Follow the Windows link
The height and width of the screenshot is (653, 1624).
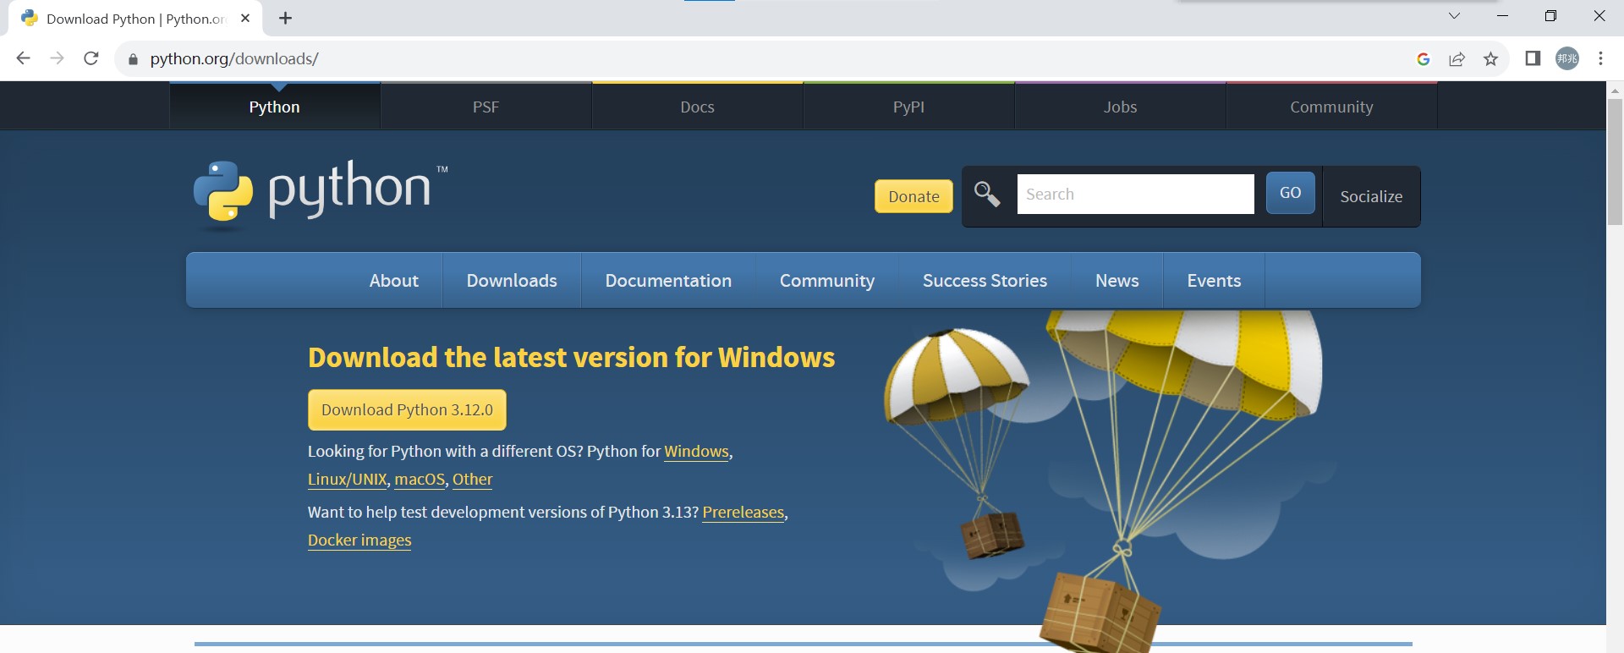pyautogui.click(x=696, y=452)
